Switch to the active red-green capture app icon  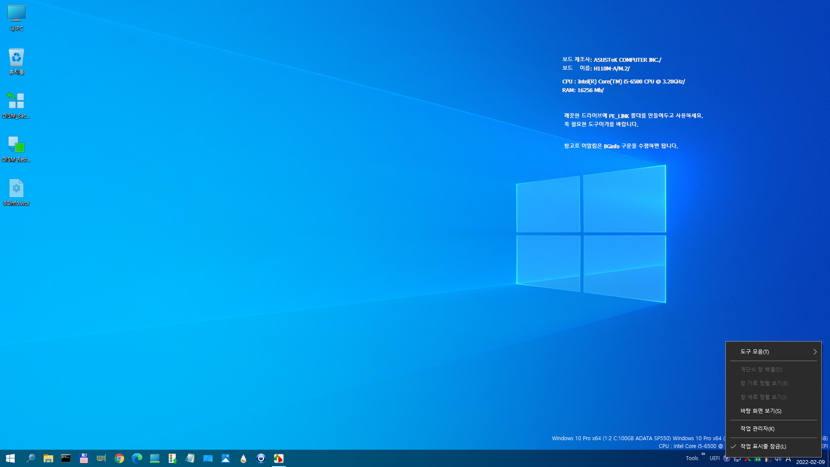[x=279, y=458]
